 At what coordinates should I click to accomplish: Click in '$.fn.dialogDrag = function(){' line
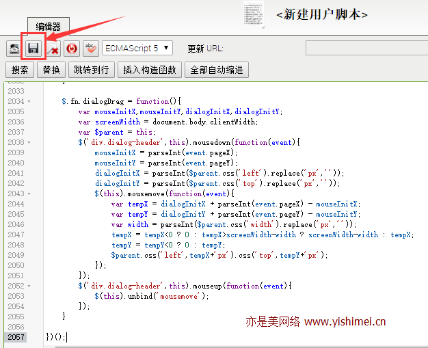[x=121, y=101]
